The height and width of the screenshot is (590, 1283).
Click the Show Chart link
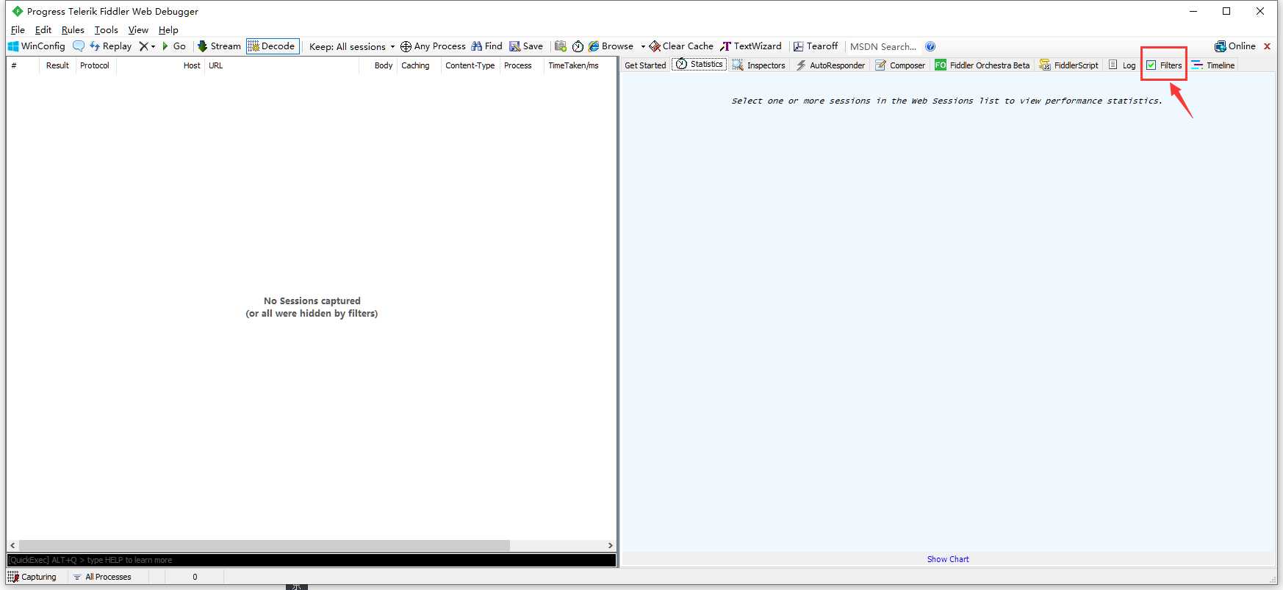point(948,559)
